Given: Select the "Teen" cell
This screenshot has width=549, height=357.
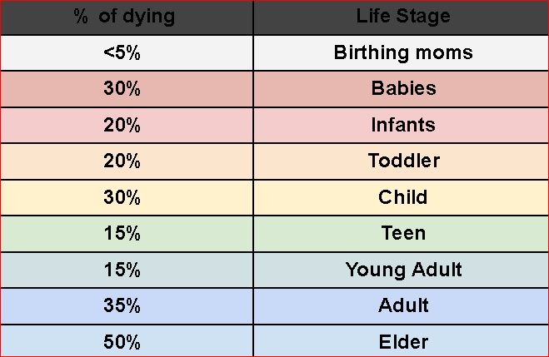Looking at the screenshot, I should click(402, 233).
